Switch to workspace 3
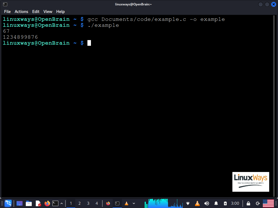The width and height of the screenshot is (278, 208). point(88,203)
